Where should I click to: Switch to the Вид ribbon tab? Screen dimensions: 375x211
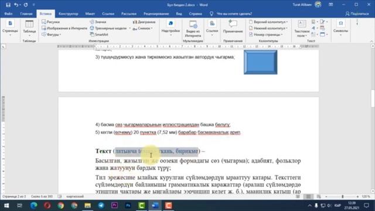coord(179,14)
